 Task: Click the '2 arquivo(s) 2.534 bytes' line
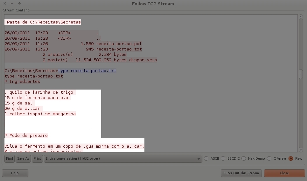point(85,55)
